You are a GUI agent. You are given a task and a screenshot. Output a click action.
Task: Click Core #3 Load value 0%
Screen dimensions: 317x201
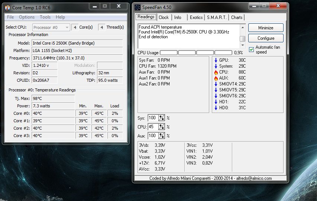(115, 136)
